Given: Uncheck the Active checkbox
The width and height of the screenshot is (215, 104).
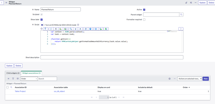Looking at the screenshot, I should [144, 10].
